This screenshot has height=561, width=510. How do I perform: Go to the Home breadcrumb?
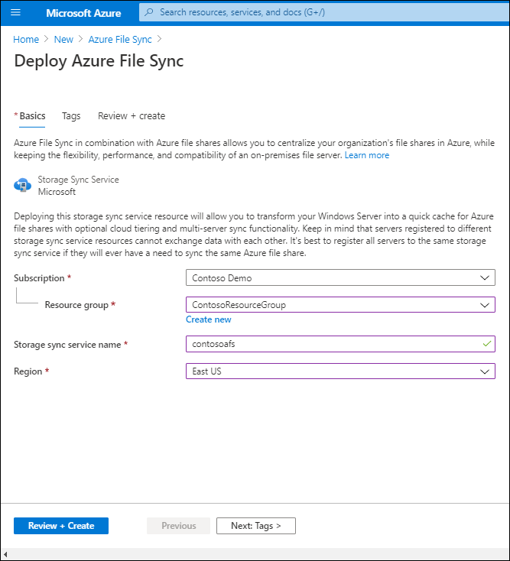(26, 40)
